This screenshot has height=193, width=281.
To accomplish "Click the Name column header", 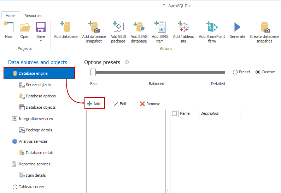I will tap(189, 113).
